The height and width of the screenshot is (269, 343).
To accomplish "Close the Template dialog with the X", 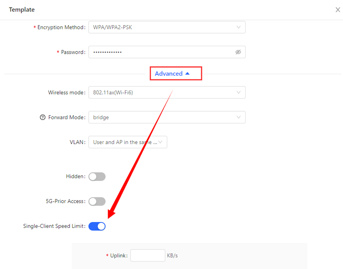I will (x=337, y=10).
